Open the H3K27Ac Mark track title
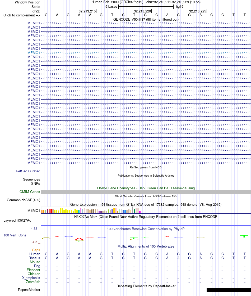 tap(146, 217)
